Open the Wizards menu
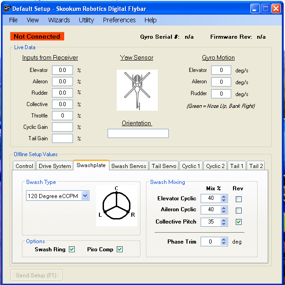 pos(59,20)
